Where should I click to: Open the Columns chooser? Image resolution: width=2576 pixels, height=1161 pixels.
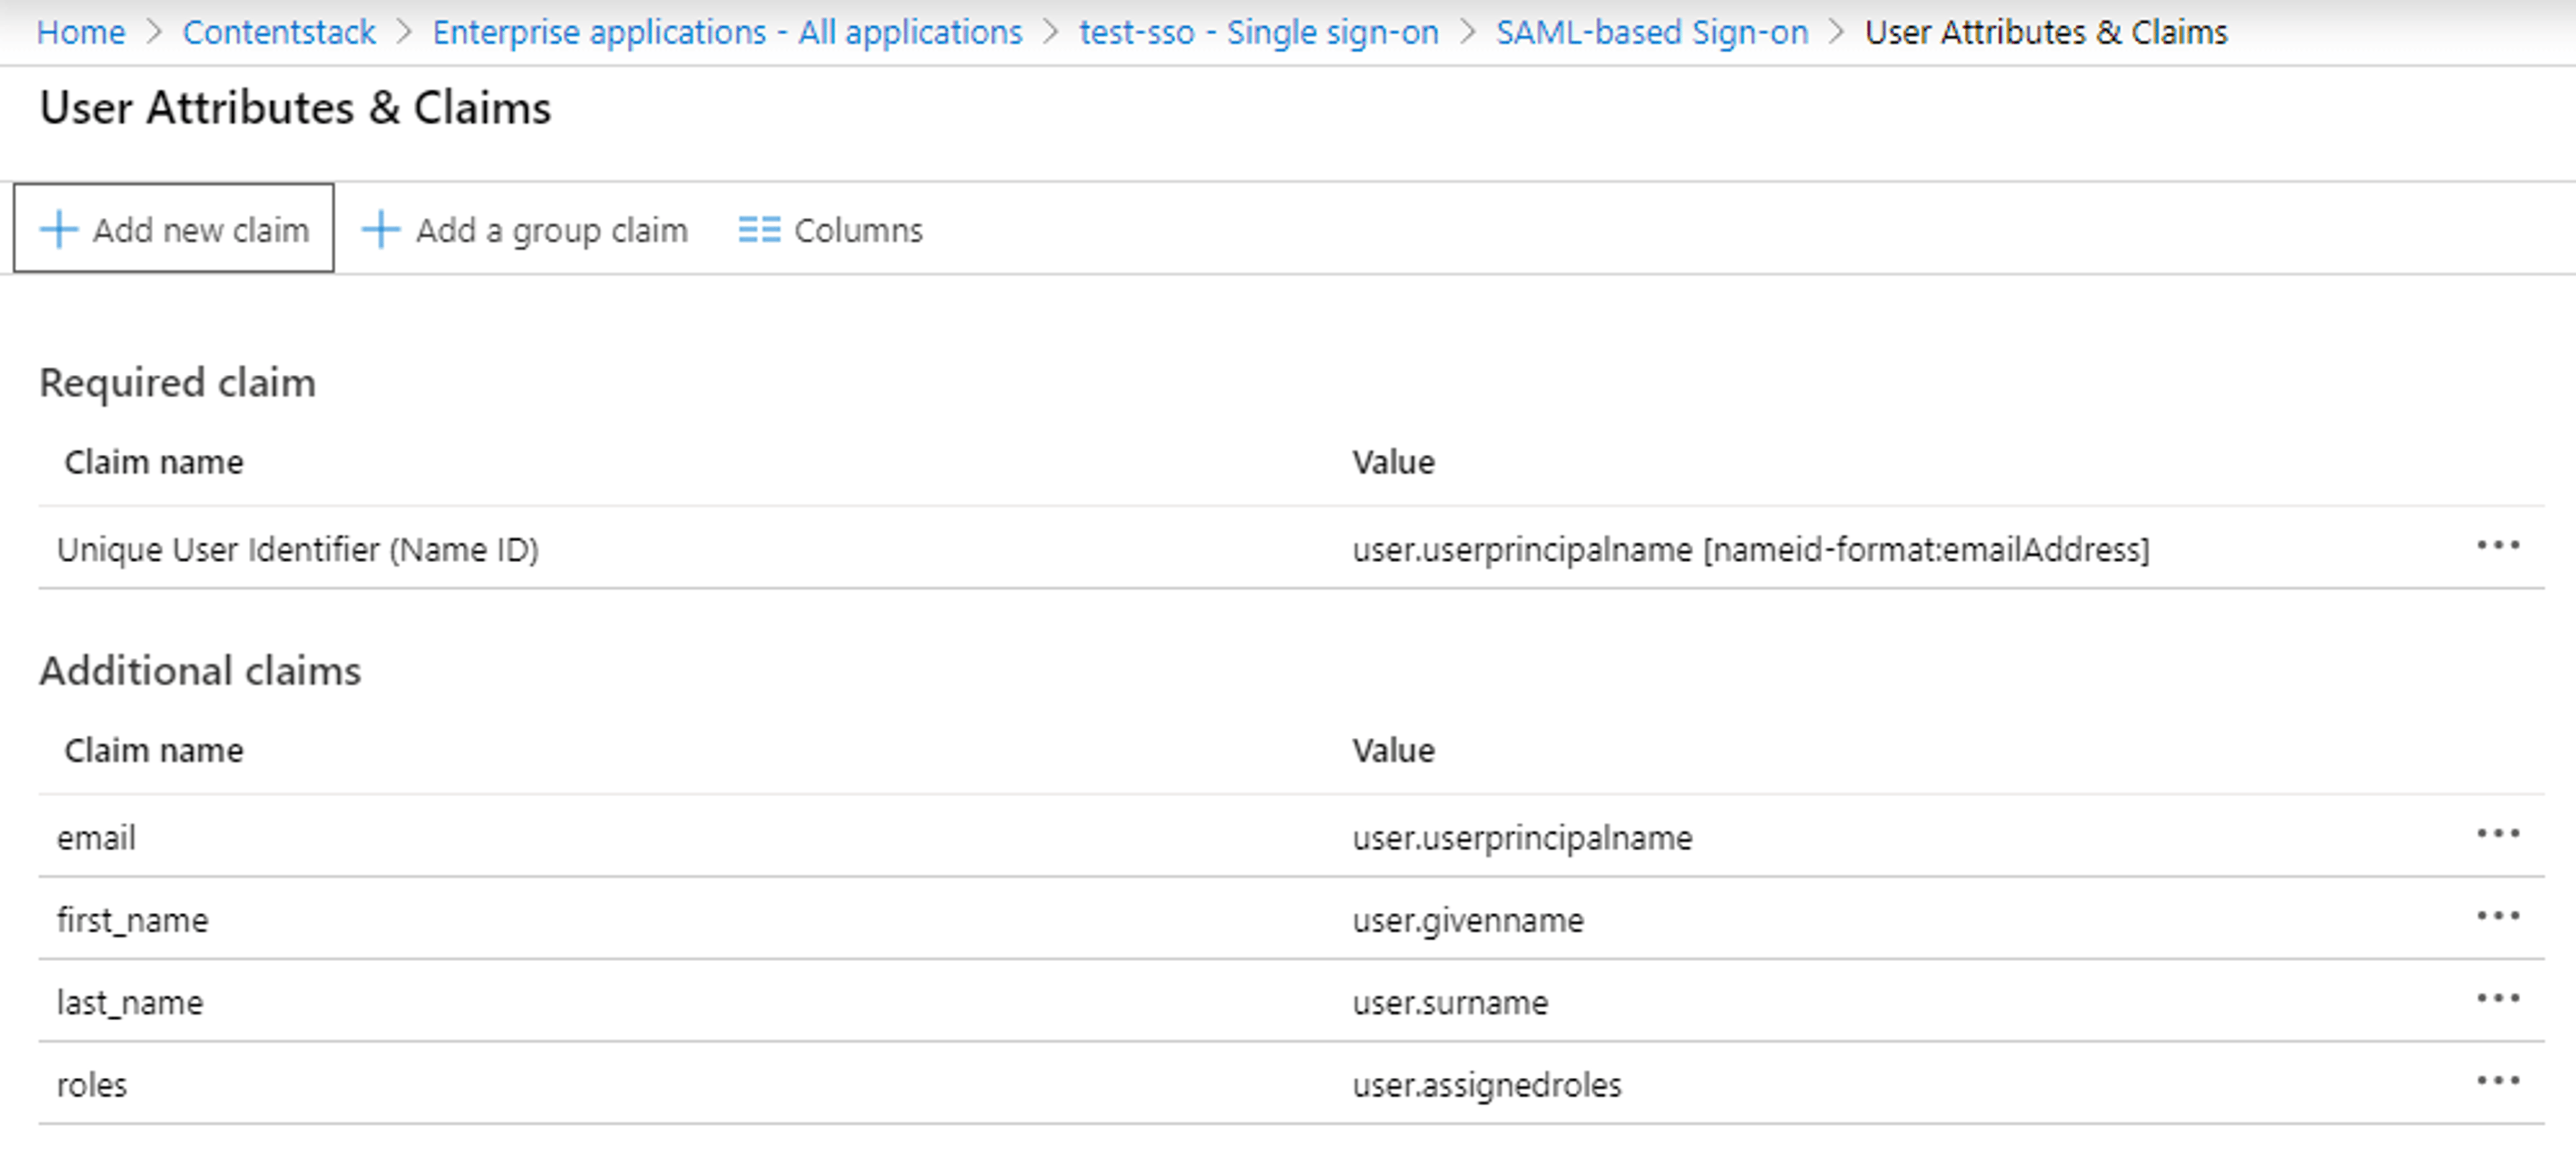(x=831, y=230)
